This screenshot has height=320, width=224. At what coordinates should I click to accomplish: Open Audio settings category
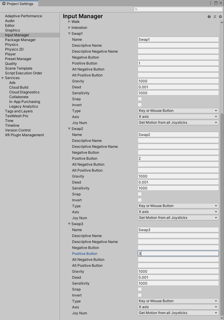[10, 21]
